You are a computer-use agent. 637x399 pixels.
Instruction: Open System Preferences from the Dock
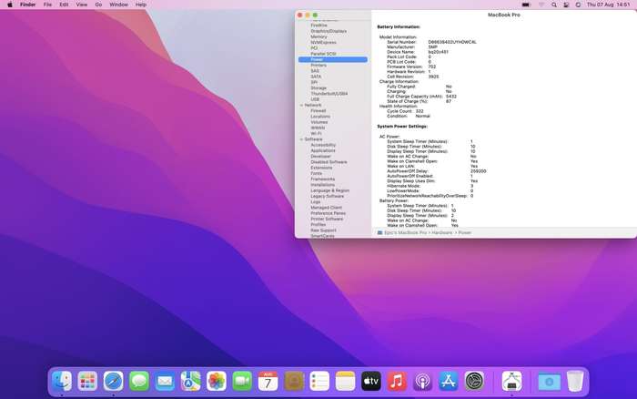point(474,382)
